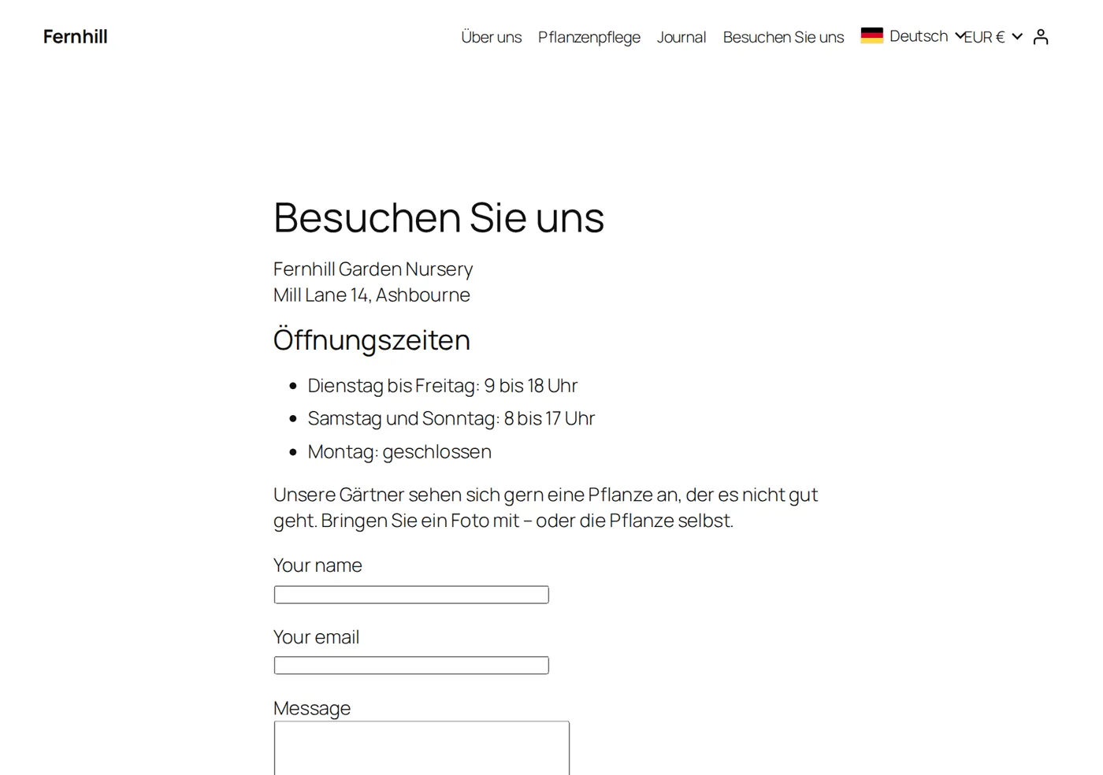
Task: Click the Besuchen Sie uns page heading
Action: (x=439, y=217)
